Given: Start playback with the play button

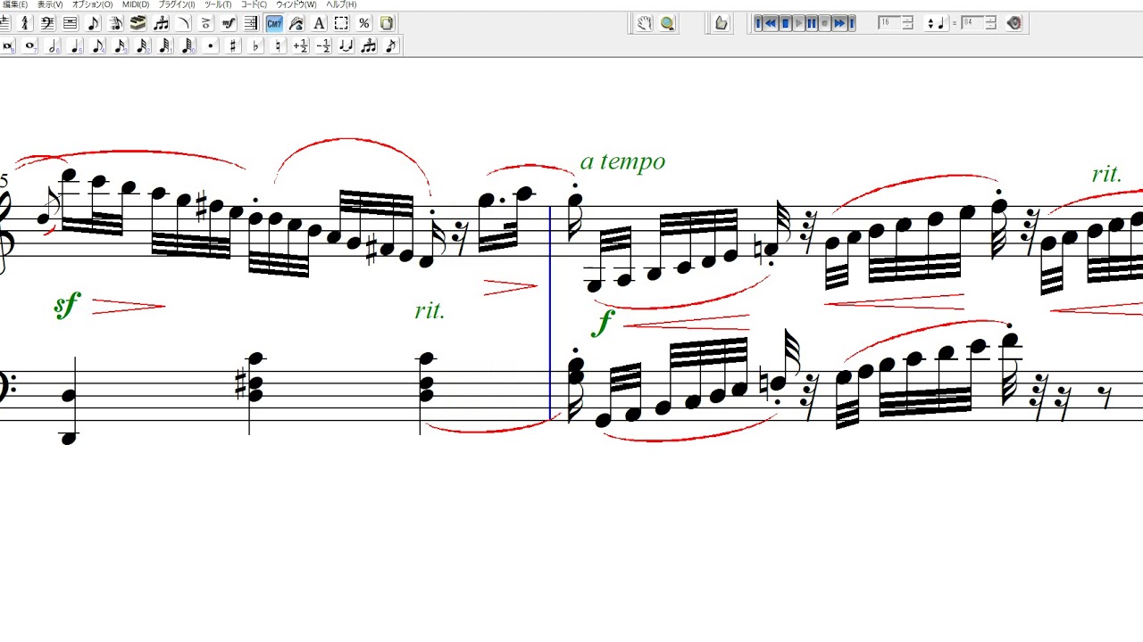Looking at the screenshot, I should pyautogui.click(x=798, y=23).
